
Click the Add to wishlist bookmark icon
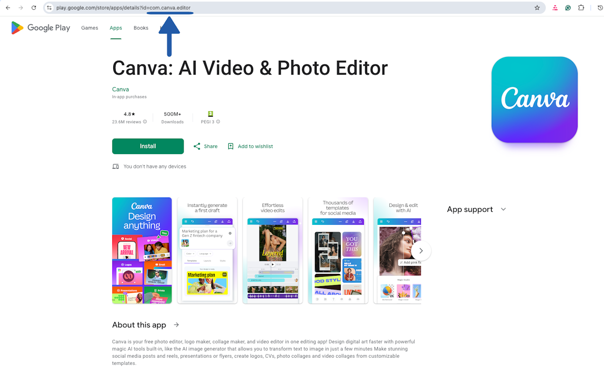click(x=231, y=146)
